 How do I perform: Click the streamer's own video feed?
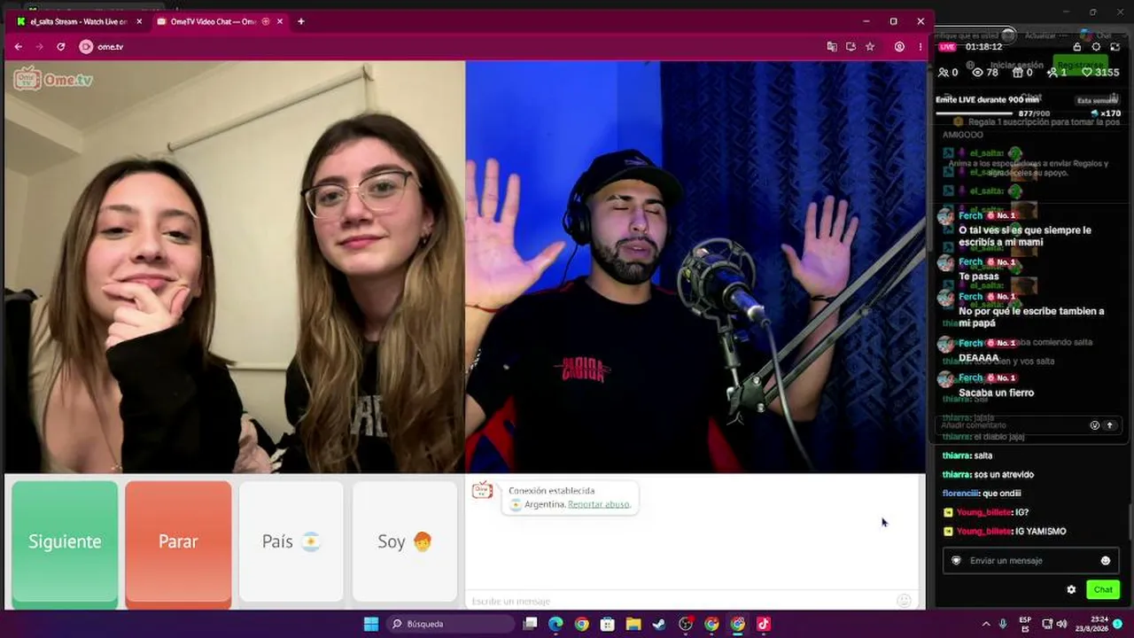coord(695,267)
